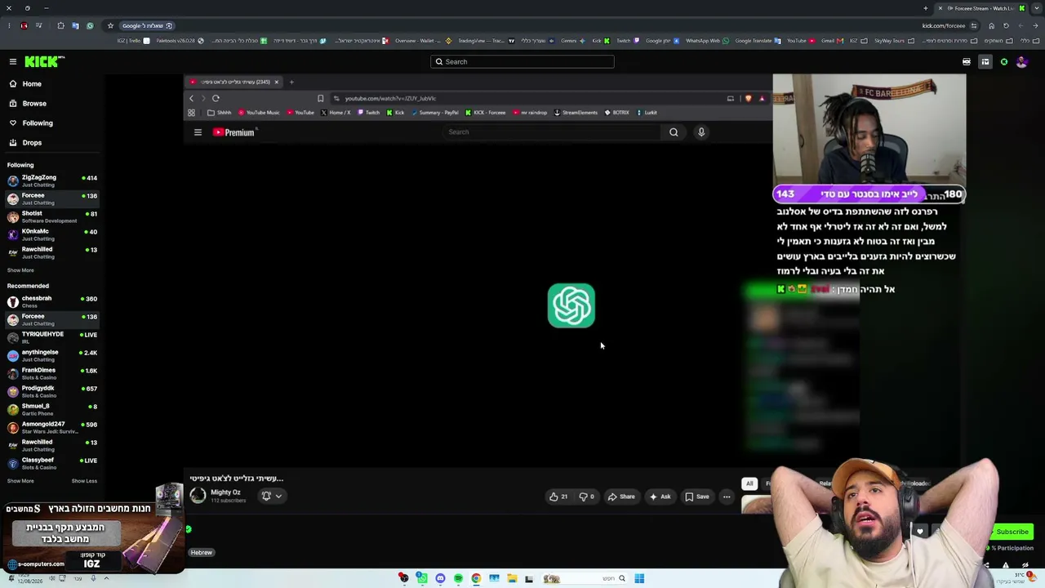Viewport: 1045px width, 588px height.
Task: Open notification bell dropdown for Mighty Oz
Action: [x=272, y=496]
